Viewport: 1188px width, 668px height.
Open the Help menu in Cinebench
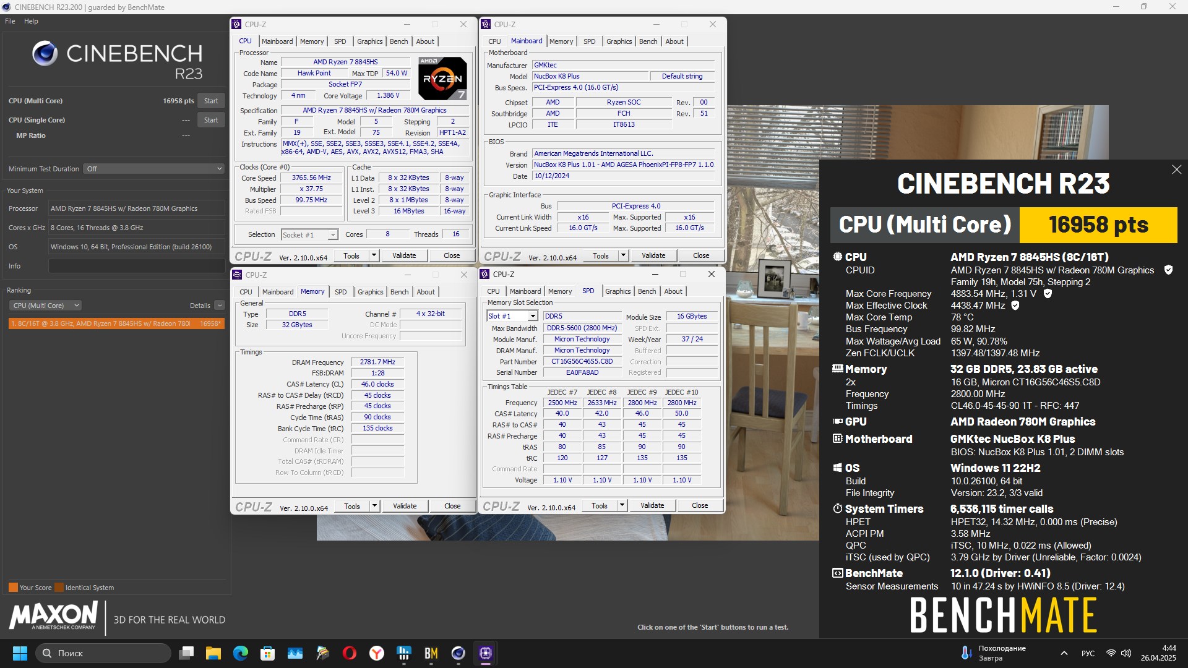pos(31,21)
